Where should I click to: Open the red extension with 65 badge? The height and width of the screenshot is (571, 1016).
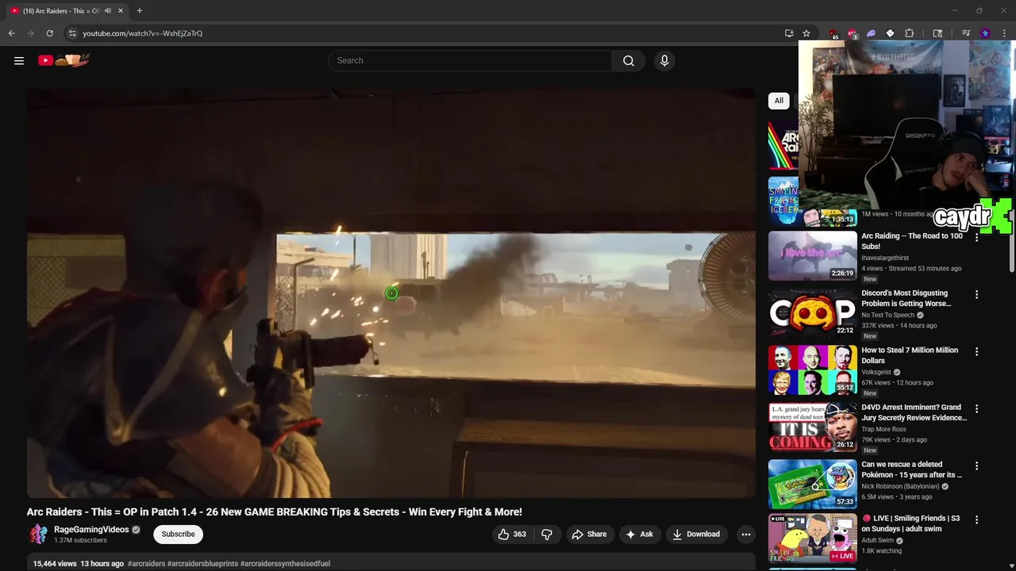pyautogui.click(x=833, y=33)
